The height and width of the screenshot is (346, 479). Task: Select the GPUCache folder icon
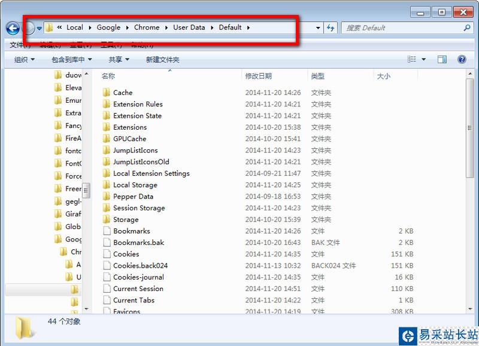[x=107, y=139]
